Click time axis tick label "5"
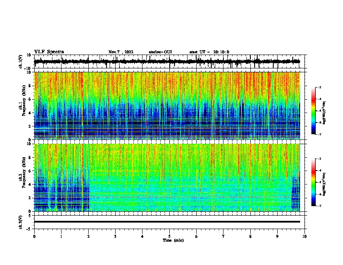The width and height of the screenshot is (343, 265). click(x=169, y=236)
